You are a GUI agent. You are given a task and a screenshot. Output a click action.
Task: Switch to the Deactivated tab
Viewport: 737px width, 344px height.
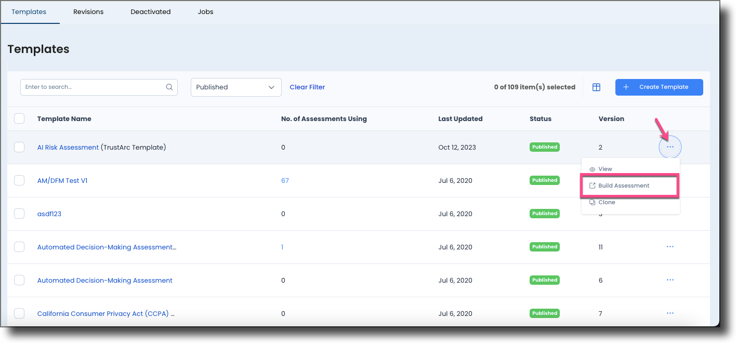pyautogui.click(x=151, y=11)
